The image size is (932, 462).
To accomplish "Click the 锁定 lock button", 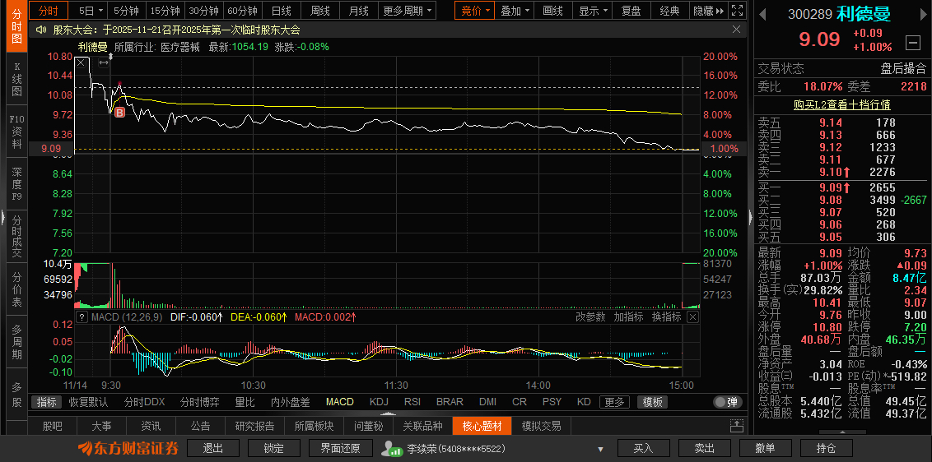I will tap(274, 448).
